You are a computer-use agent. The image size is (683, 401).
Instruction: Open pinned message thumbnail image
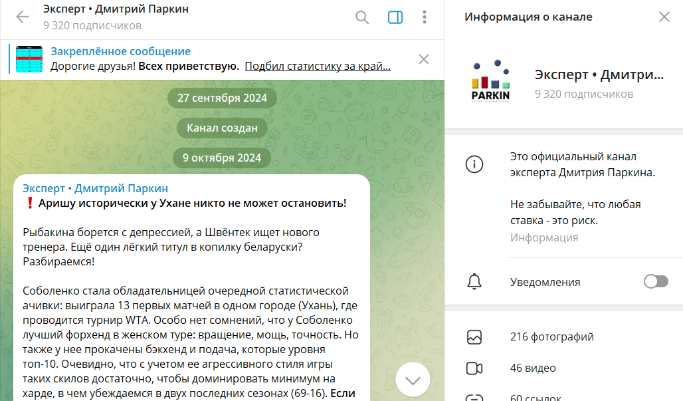click(29, 59)
